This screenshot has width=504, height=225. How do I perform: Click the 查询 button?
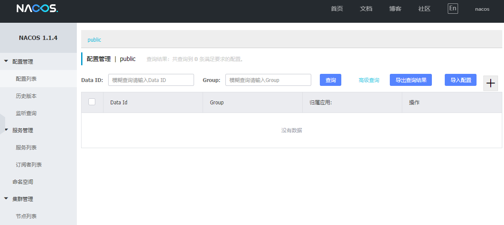pos(331,80)
